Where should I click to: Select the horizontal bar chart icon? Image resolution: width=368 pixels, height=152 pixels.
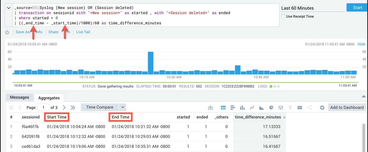[x=233, y=108]
